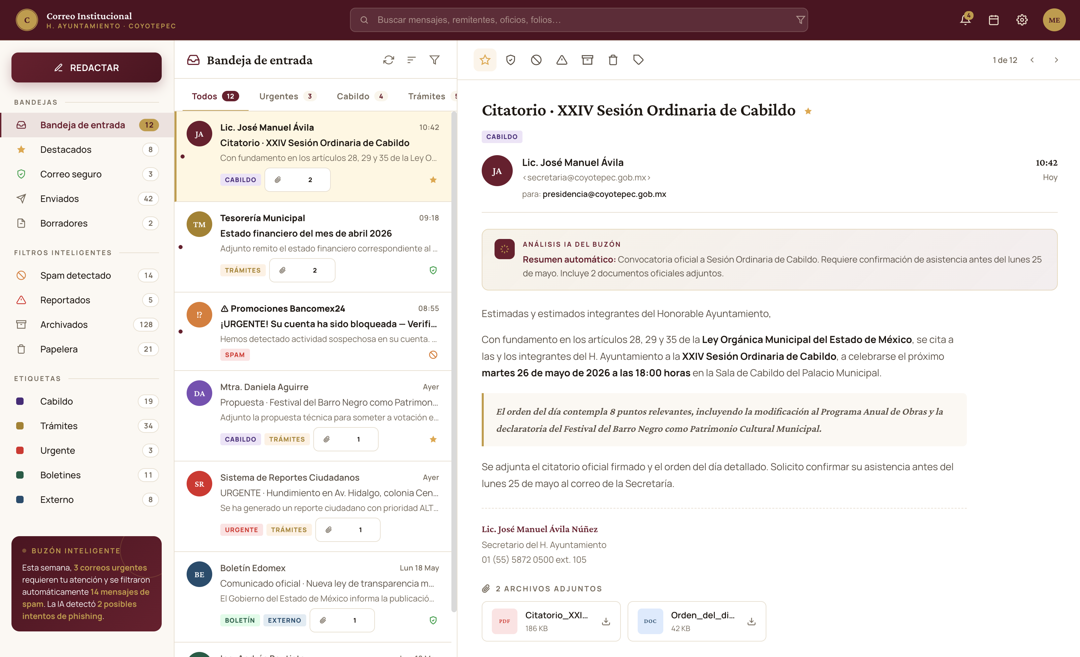Open the Boletín Edomex email
This screenshot has width=1080, height=657.
[x=313, y=597]
